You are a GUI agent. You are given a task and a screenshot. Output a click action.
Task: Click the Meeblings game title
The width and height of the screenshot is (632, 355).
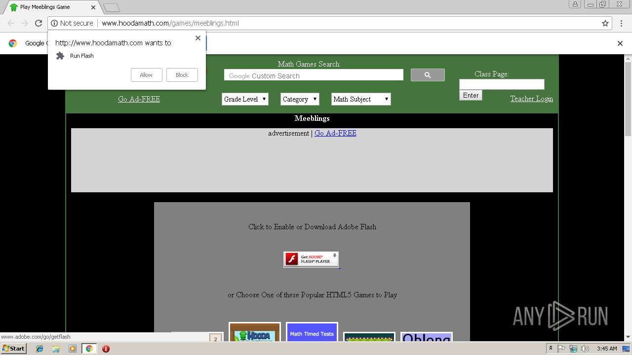coord(312,118)
